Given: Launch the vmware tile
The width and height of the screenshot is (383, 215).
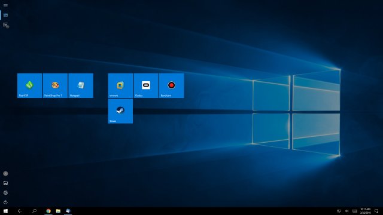Looking at the screenshot, I should pos(120,85).
